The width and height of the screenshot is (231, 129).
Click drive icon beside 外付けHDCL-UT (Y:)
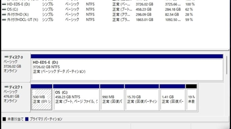click(x=4, y=20)
